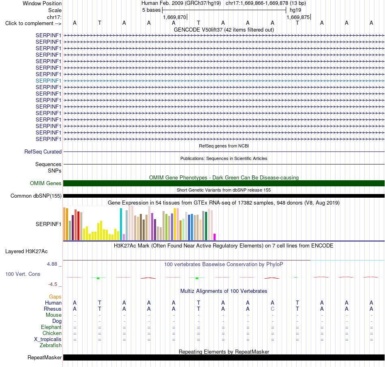Click the 'Click to complement -->' label

coord(33,23)
